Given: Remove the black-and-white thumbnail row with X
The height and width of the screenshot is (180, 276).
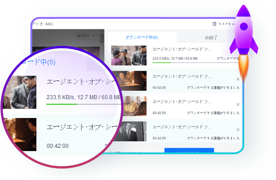Looking at the screenshot, I should click(238, 129).
